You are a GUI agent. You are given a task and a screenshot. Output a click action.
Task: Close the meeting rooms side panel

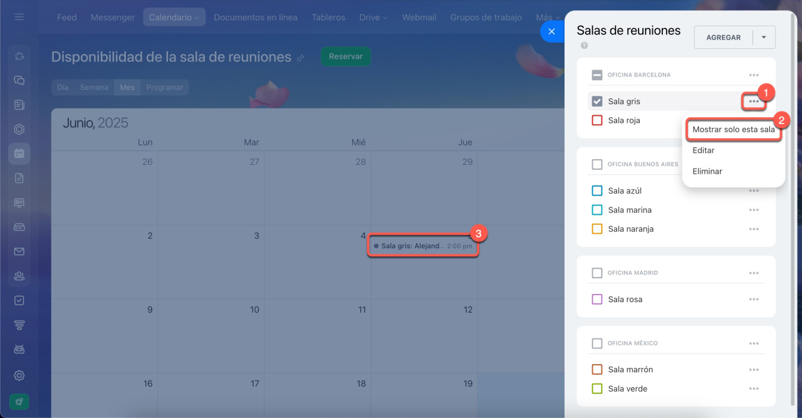551,31
